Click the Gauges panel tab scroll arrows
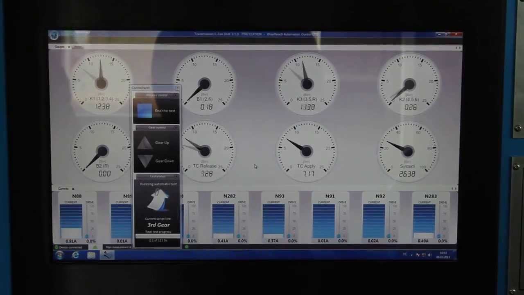The width and height of the screenshot is (524, 295). [x=458, y=48]
